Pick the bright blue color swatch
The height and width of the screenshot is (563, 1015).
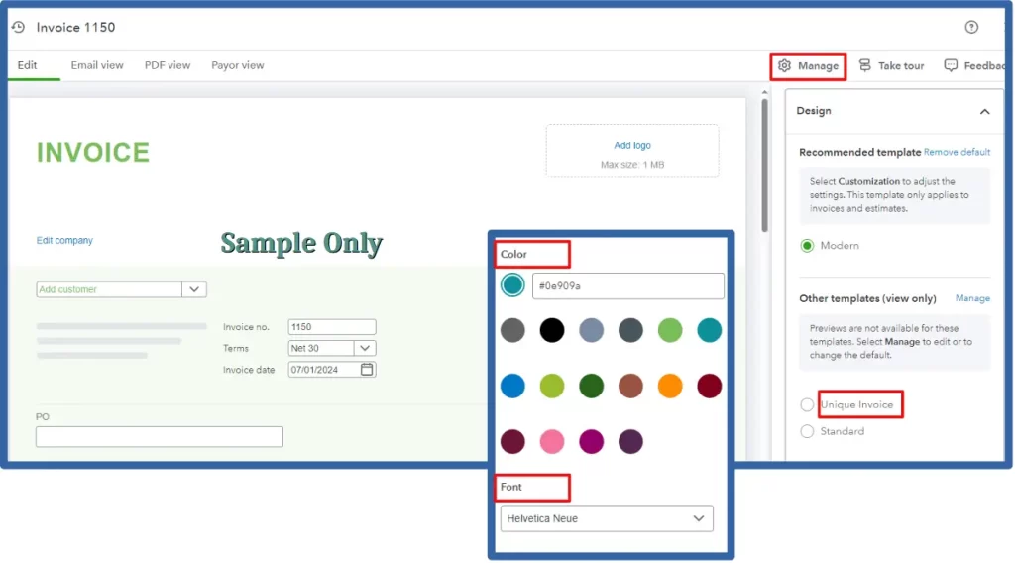click(512, 387)
